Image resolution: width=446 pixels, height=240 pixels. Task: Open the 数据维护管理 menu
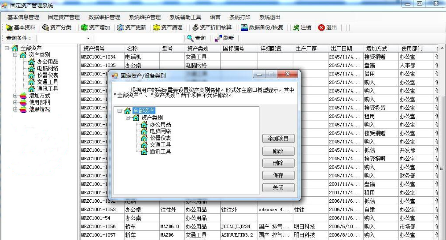(x=104, y=17)
